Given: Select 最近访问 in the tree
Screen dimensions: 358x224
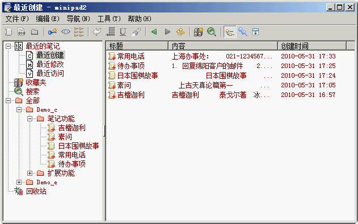Looking at the screenshot, I should (x=50, y=74).
